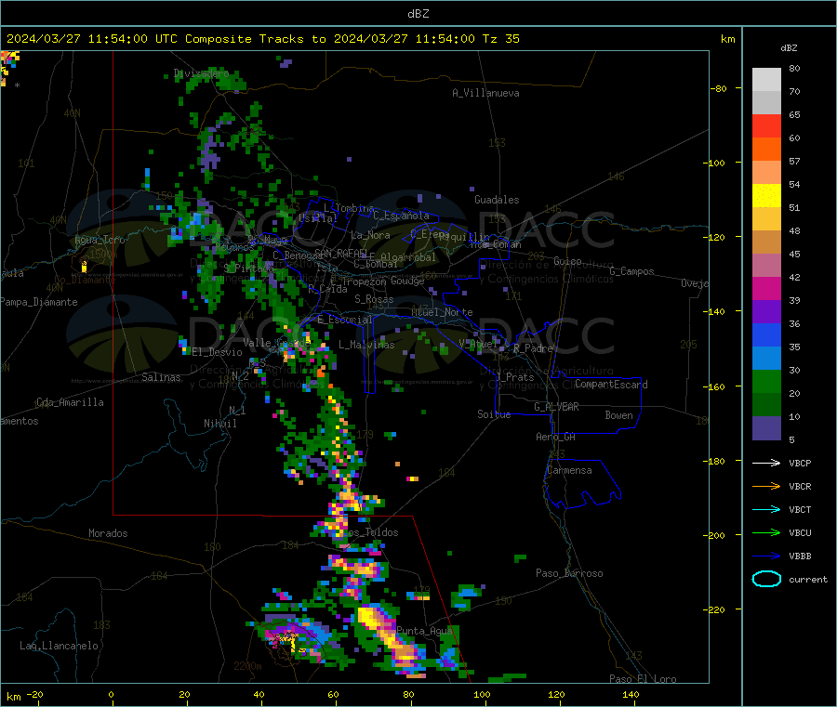
Task: Click the Divisadero map label
Action: tap(201, 73)
